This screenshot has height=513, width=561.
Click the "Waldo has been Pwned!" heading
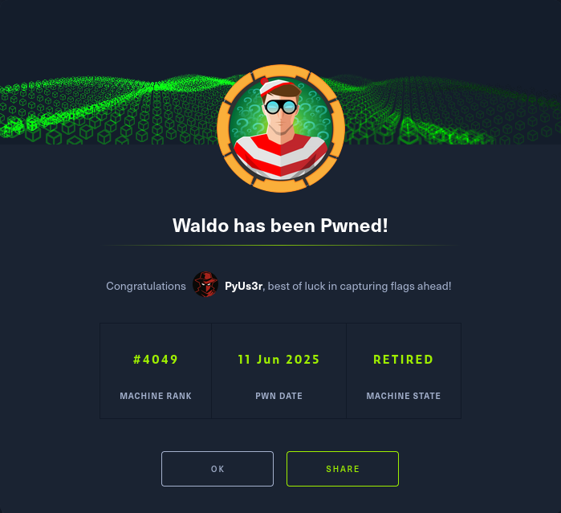point(280,226)
